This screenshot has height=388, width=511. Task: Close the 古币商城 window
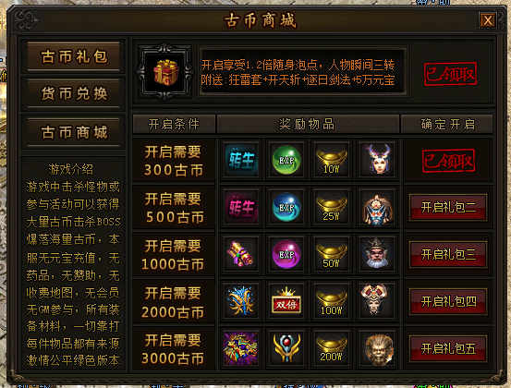(x=488, y=20)
